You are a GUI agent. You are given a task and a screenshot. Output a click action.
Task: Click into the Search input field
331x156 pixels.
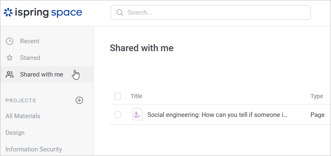click(x=211, y=12)
